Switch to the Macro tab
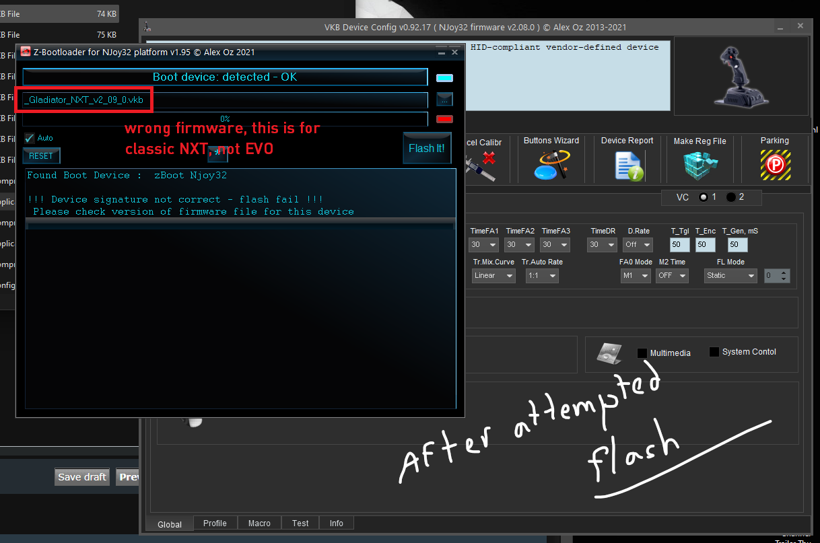The width and height of the screenshot is (820, 543). (x=259, y=523)
